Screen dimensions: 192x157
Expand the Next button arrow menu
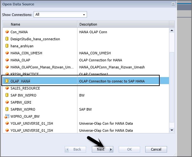click(x=111, y=149)
